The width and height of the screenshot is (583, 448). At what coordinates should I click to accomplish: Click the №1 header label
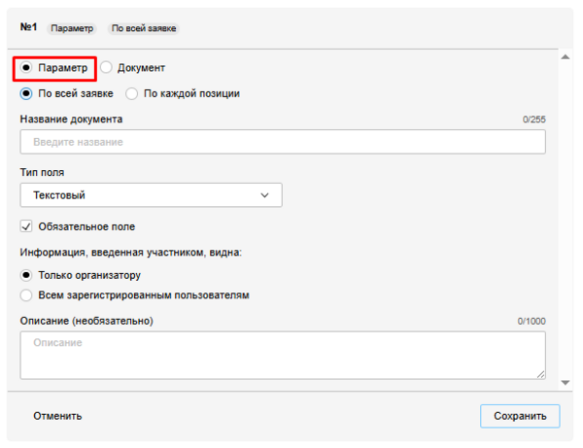(29, 28)
